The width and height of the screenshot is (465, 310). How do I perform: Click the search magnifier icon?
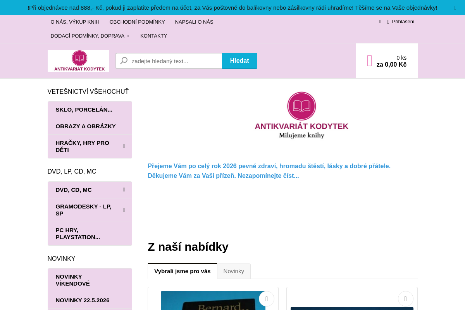coord(124,61)
